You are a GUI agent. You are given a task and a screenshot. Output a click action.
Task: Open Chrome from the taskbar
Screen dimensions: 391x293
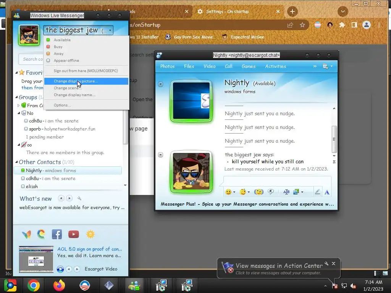pyautogui.click(x=34, y=285)
